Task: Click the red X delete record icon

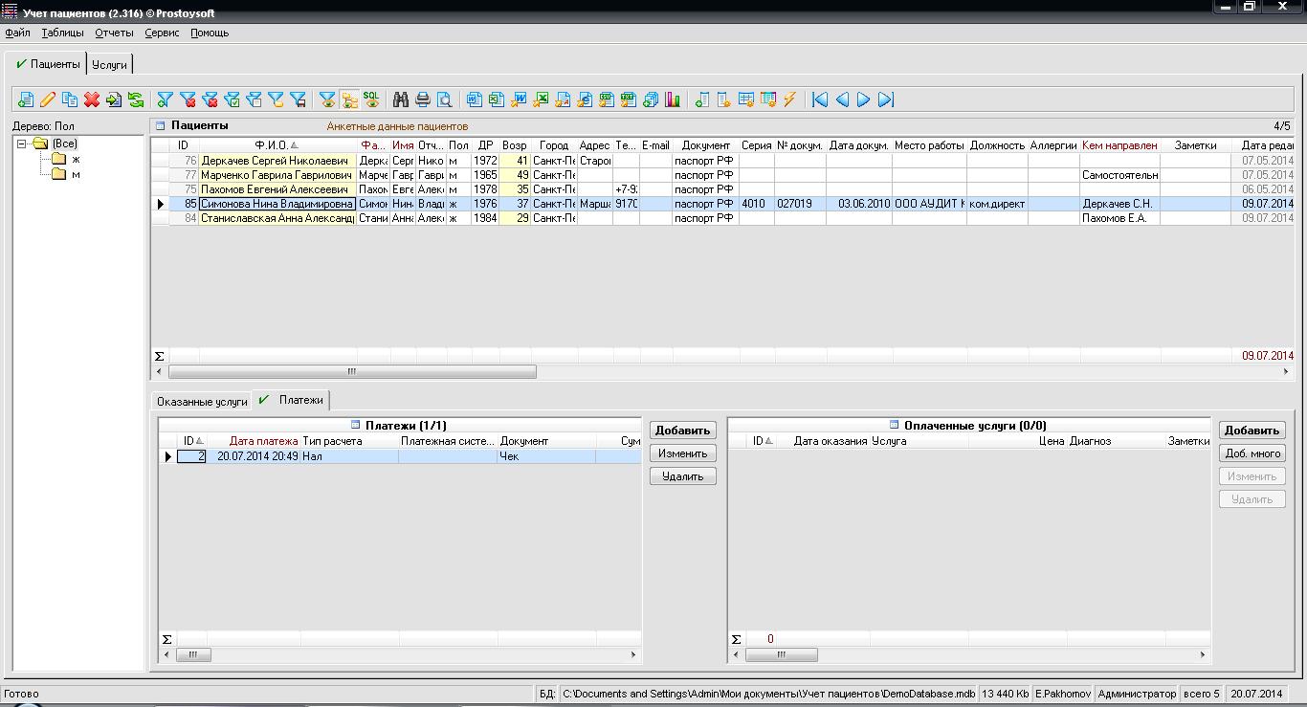Action: (x=92, y=99)
